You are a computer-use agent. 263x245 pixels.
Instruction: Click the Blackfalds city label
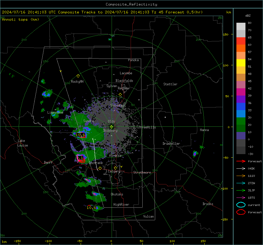[124, 81]
